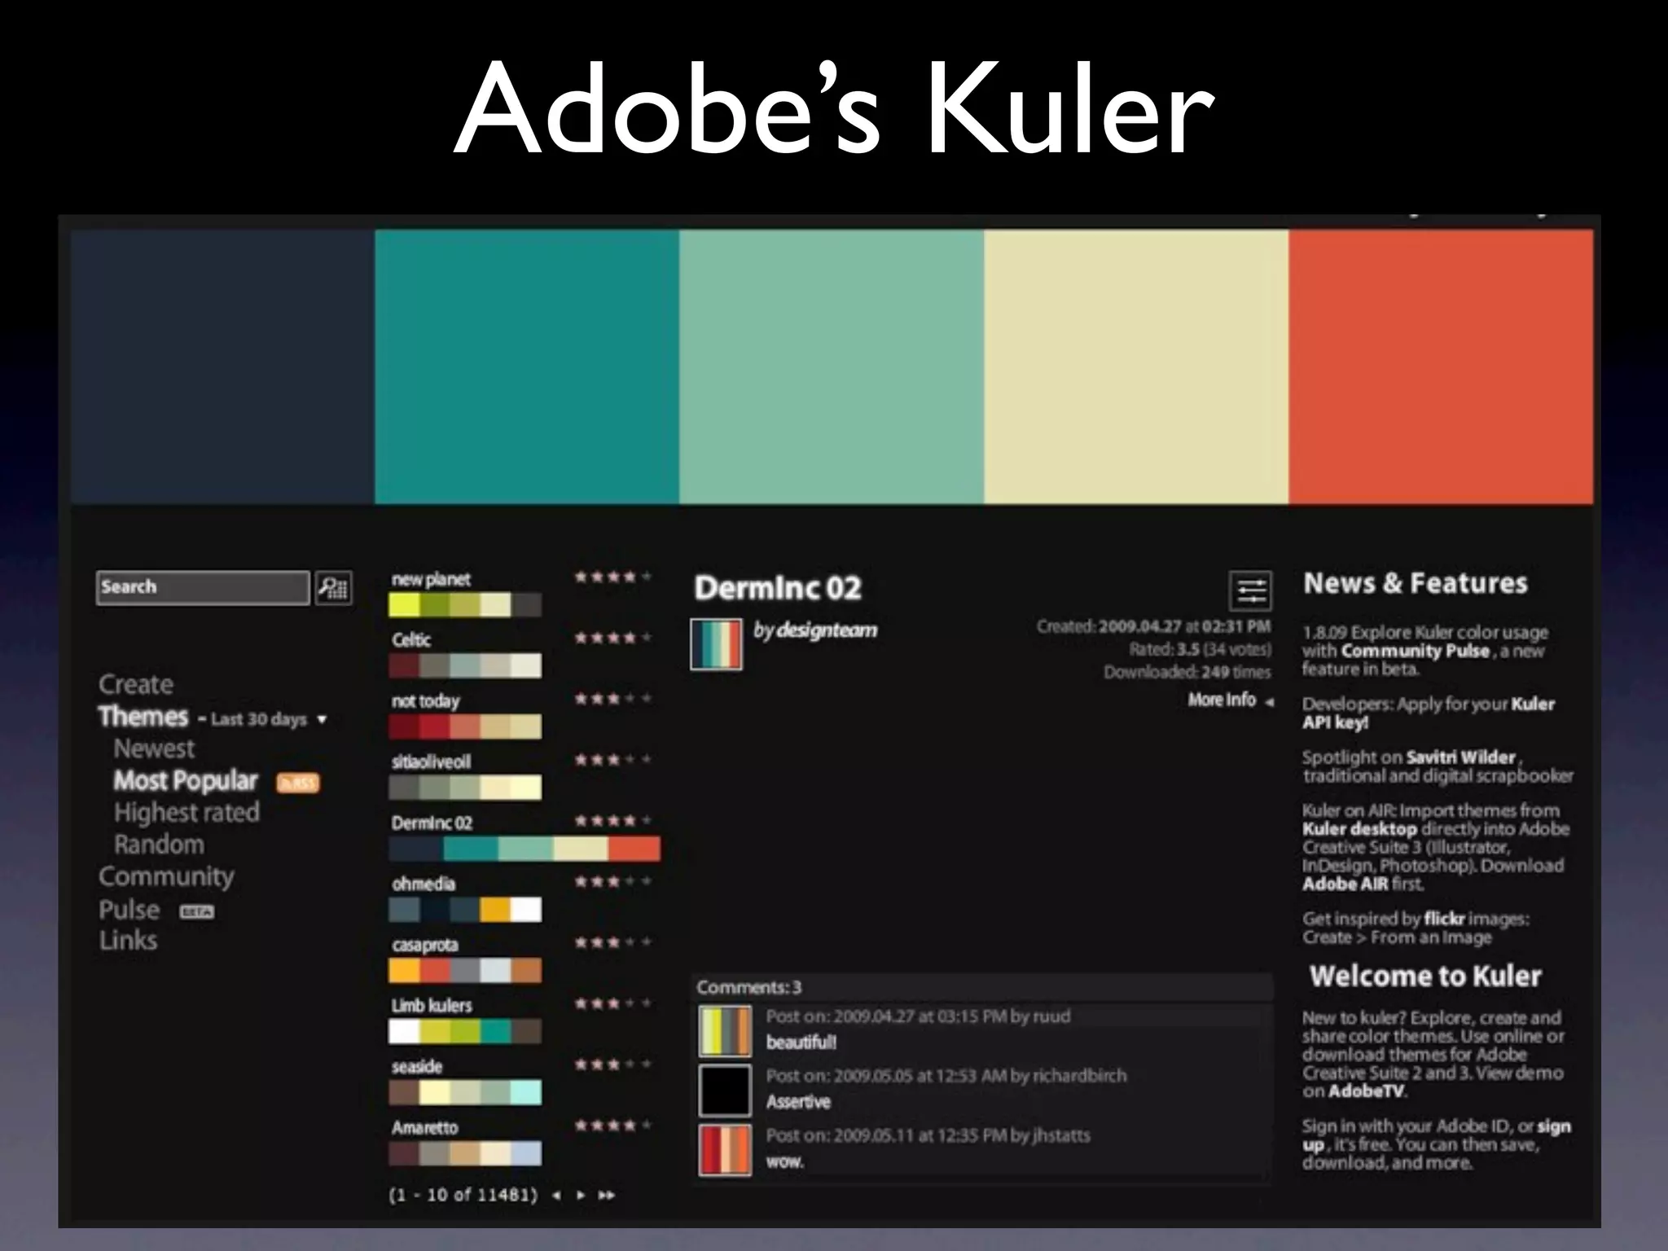The height and width of the screenshot is (1251, 1668).
Task: Click the Community Pulse link
Action: click(x=1416, y=651)
